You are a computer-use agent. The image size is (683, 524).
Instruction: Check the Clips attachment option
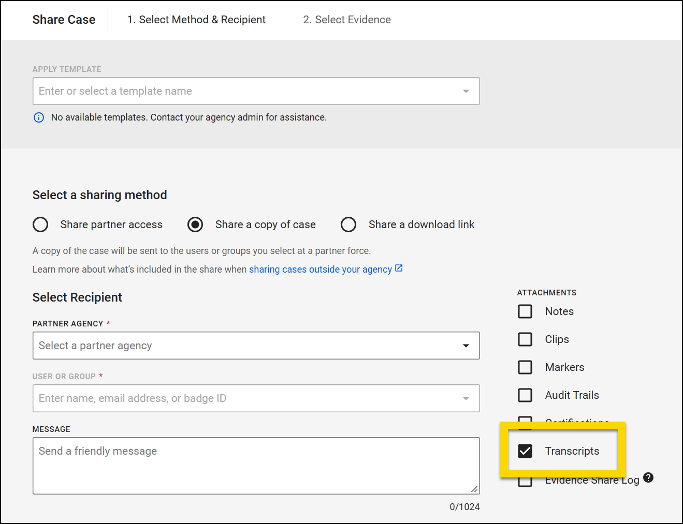[525, 339]
